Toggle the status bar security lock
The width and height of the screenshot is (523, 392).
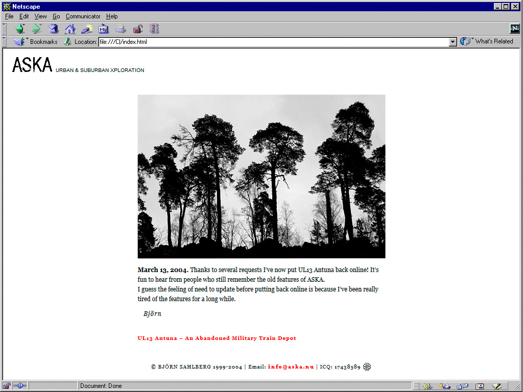coord(7,386)
